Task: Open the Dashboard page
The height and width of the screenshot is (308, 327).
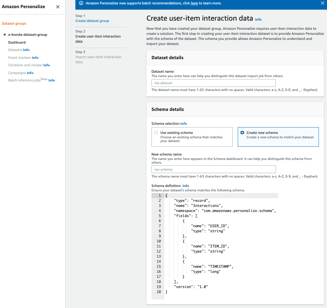Action: tap(17, 42)
